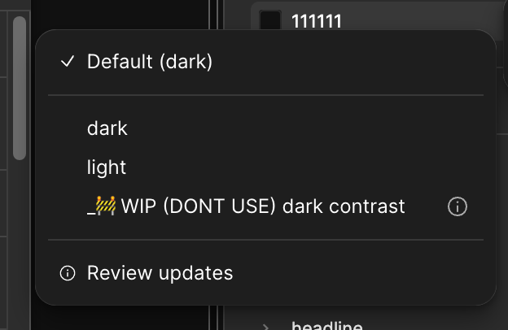Click the 111111 hex value field

click(x=317, y=21)
